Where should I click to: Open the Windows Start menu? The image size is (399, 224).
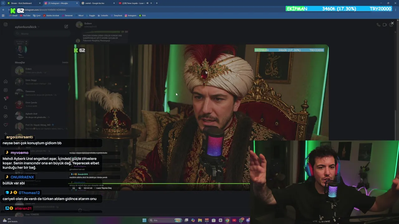pyautogui.click(x=144, y=220)
